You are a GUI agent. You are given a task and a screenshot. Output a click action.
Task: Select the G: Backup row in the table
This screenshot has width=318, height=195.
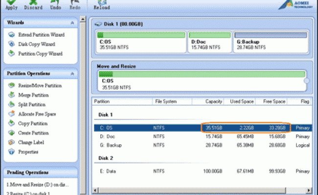[203, 145]
